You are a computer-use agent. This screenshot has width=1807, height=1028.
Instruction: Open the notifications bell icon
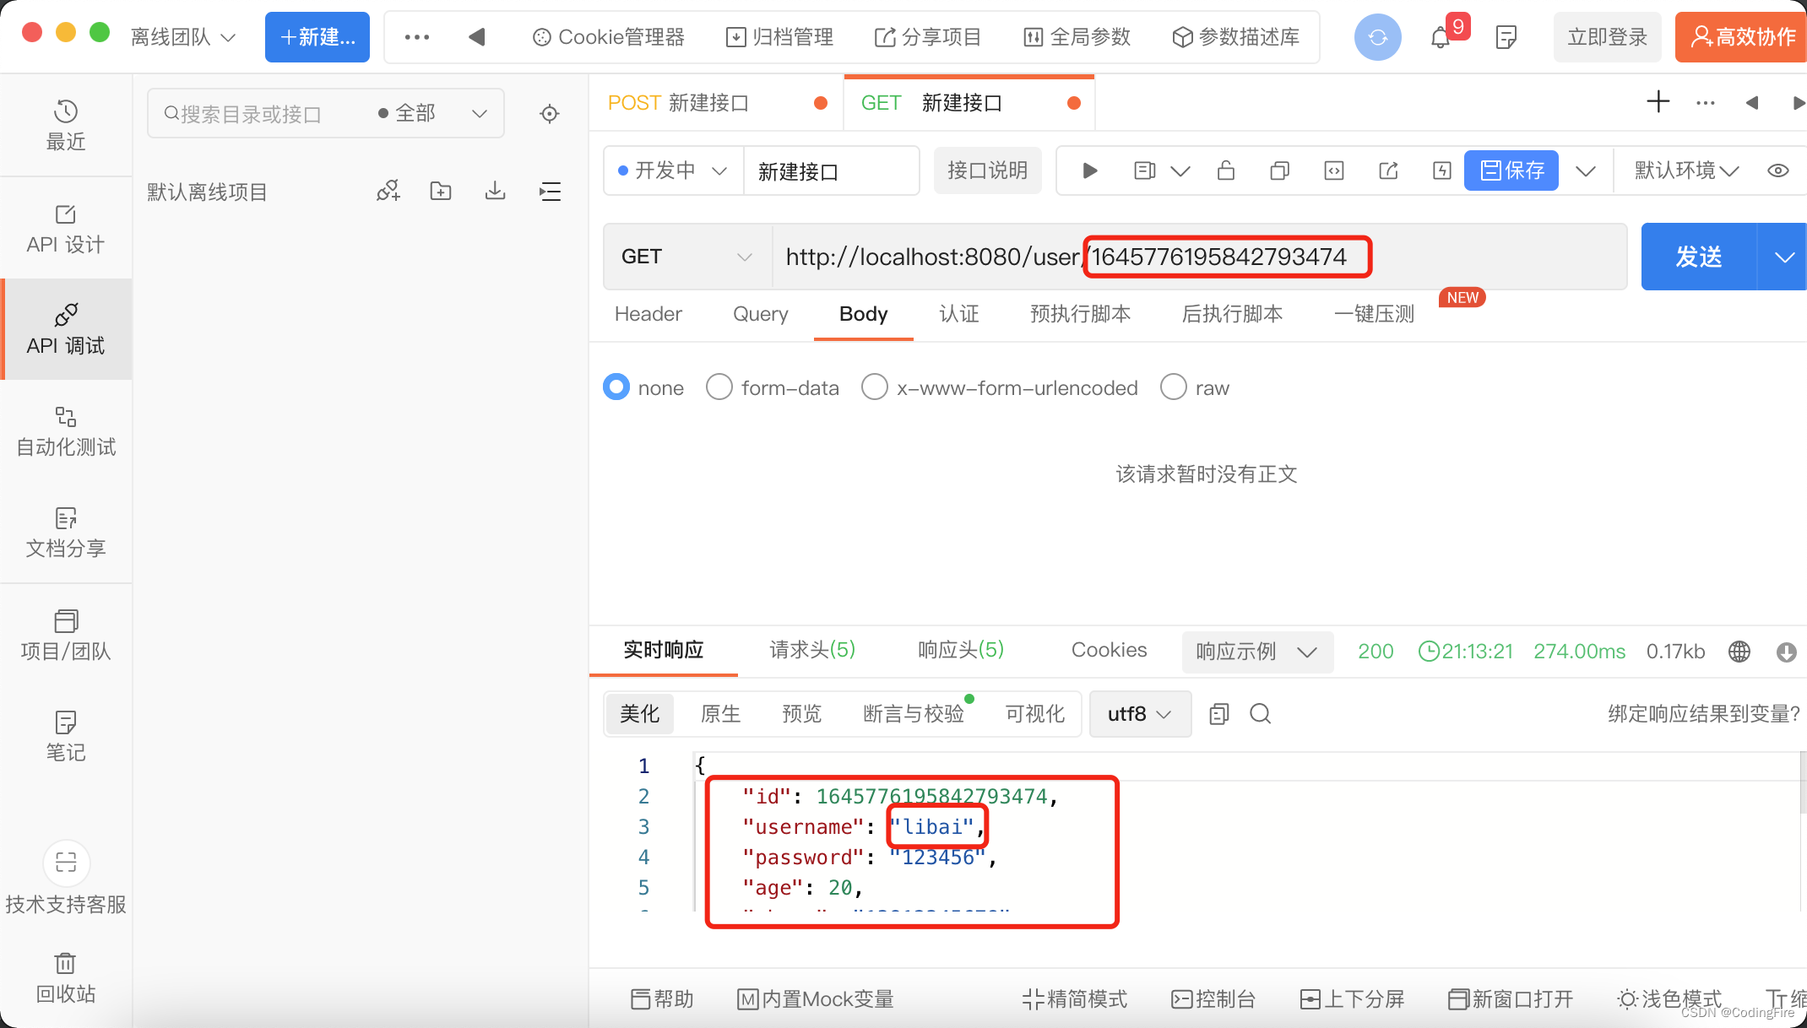(1441, 37)
